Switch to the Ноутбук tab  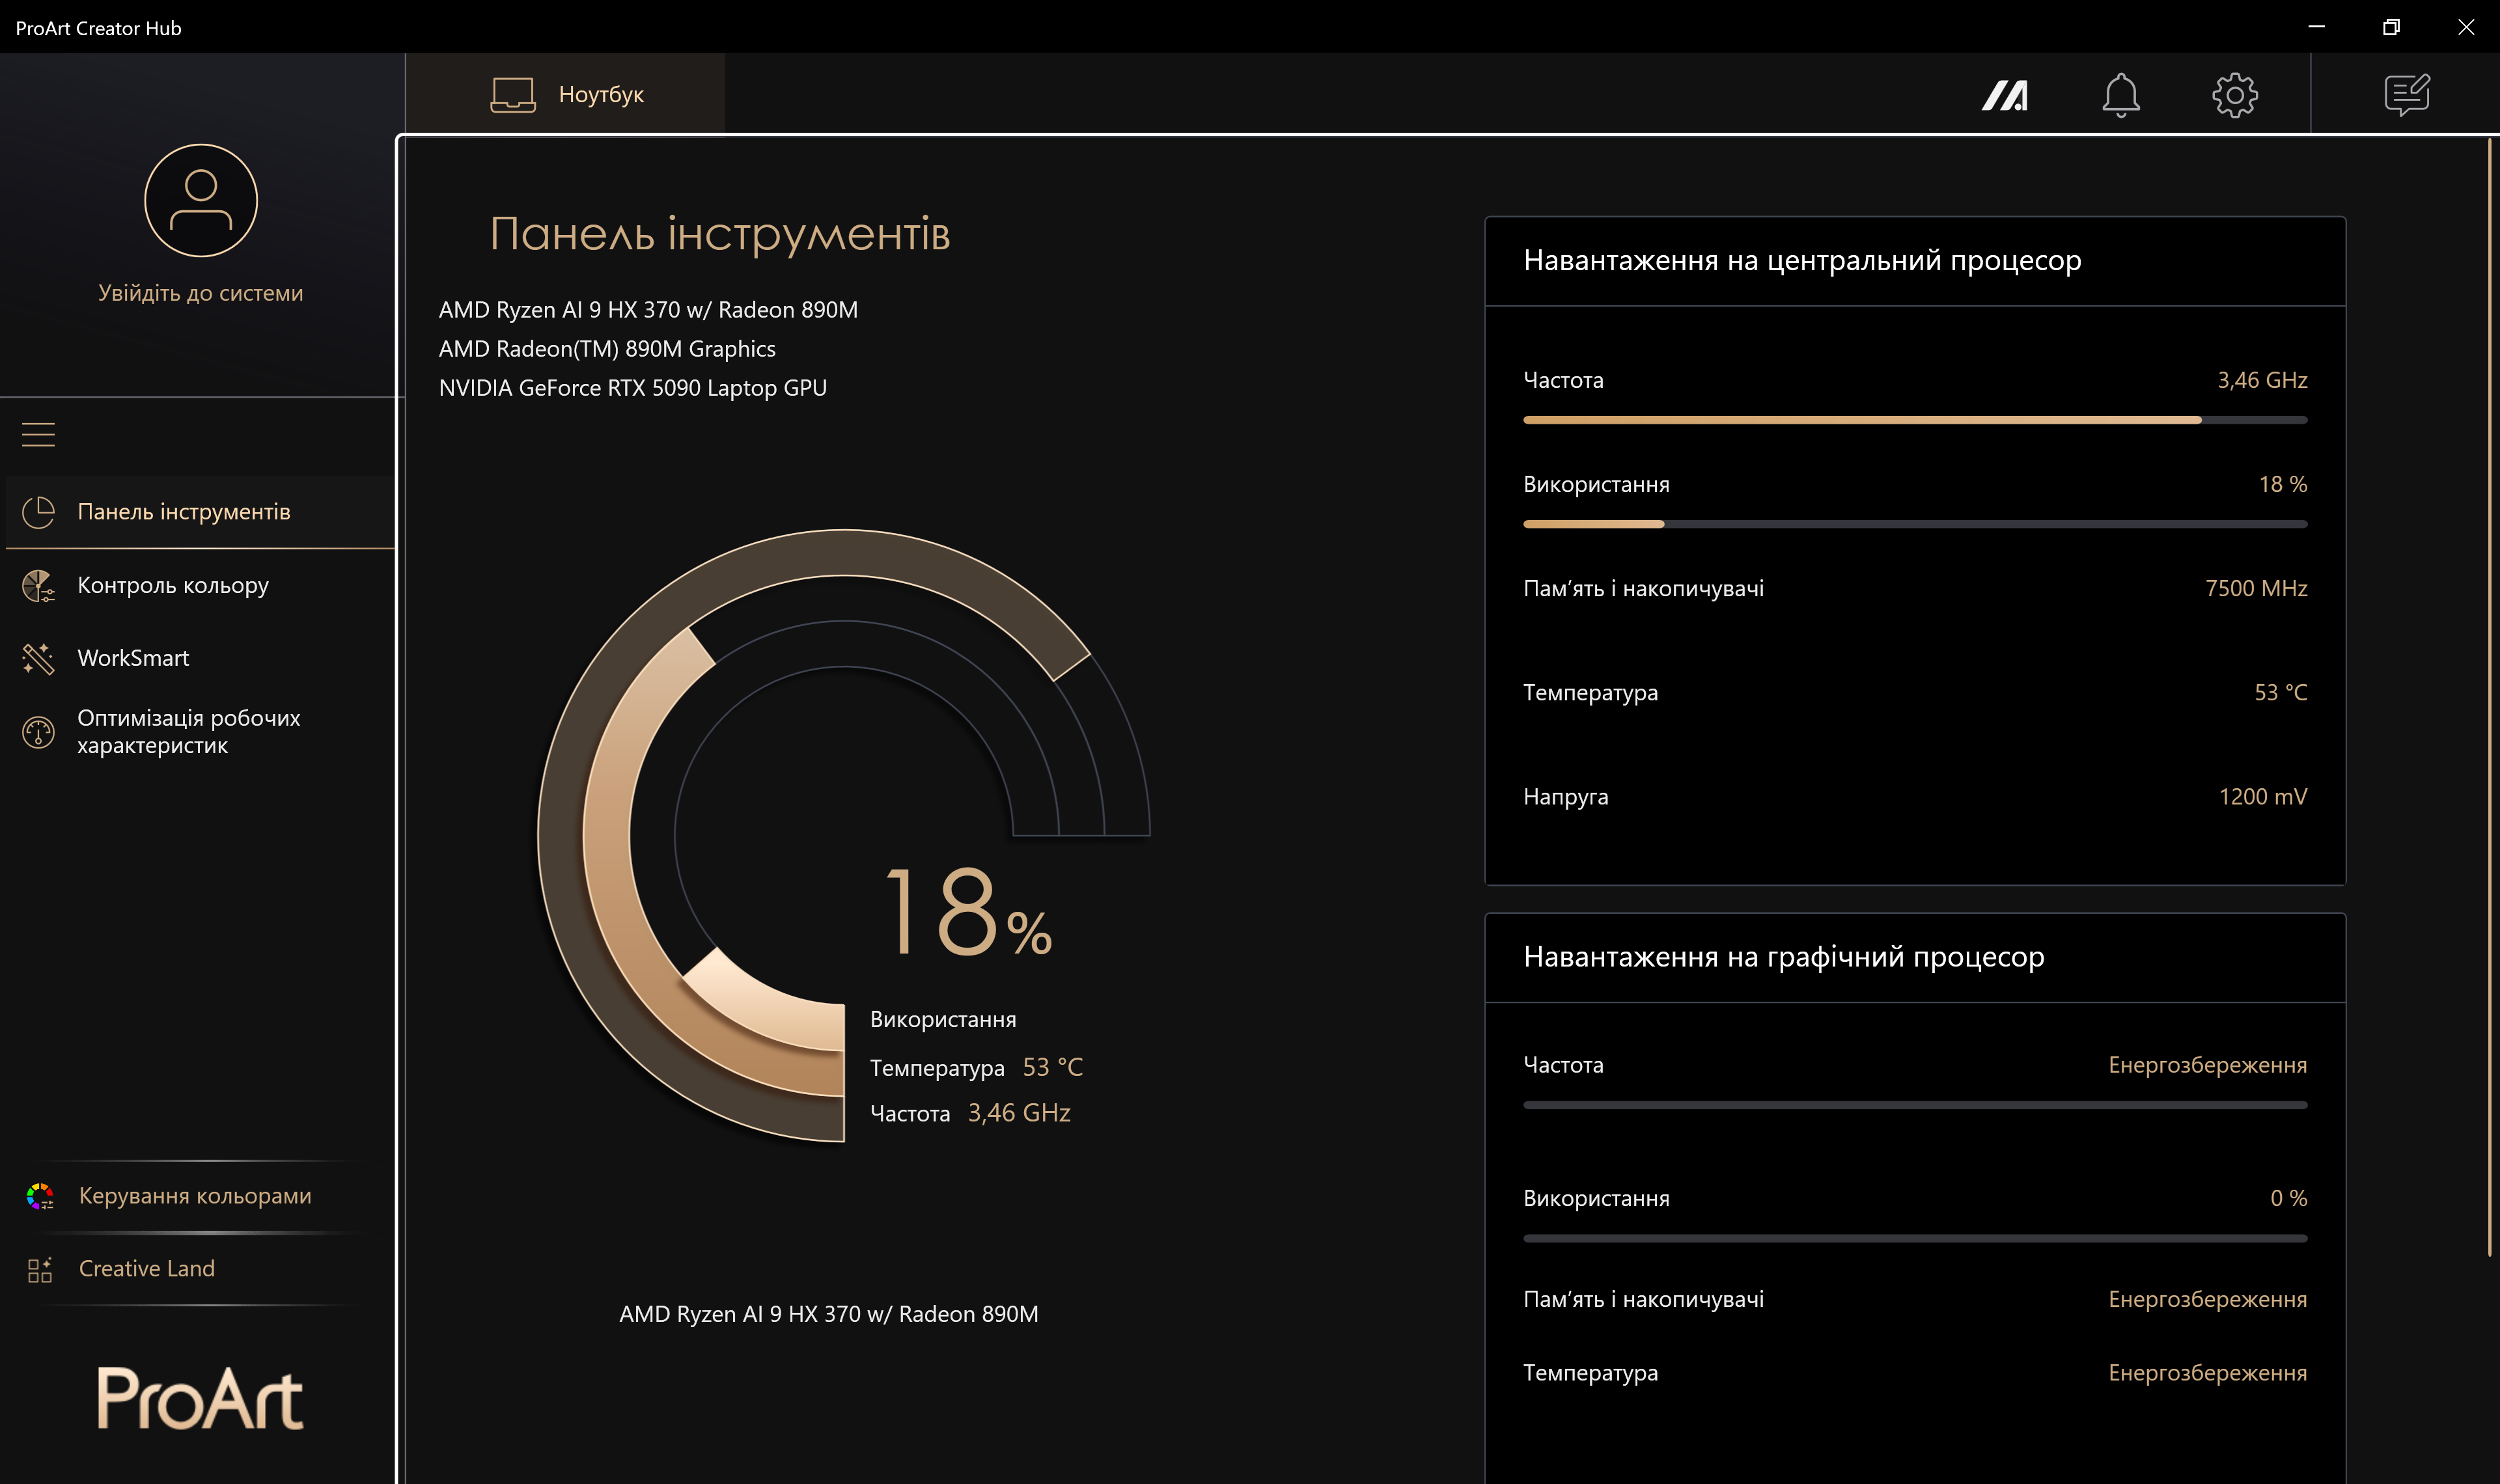[566, 94]
